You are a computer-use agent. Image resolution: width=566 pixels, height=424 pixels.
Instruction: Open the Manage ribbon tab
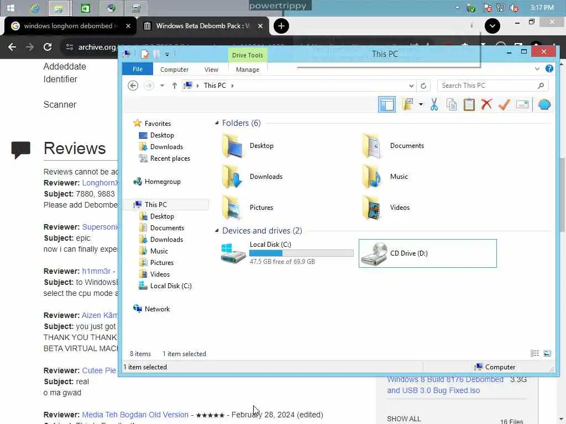[x=248, y=70]
